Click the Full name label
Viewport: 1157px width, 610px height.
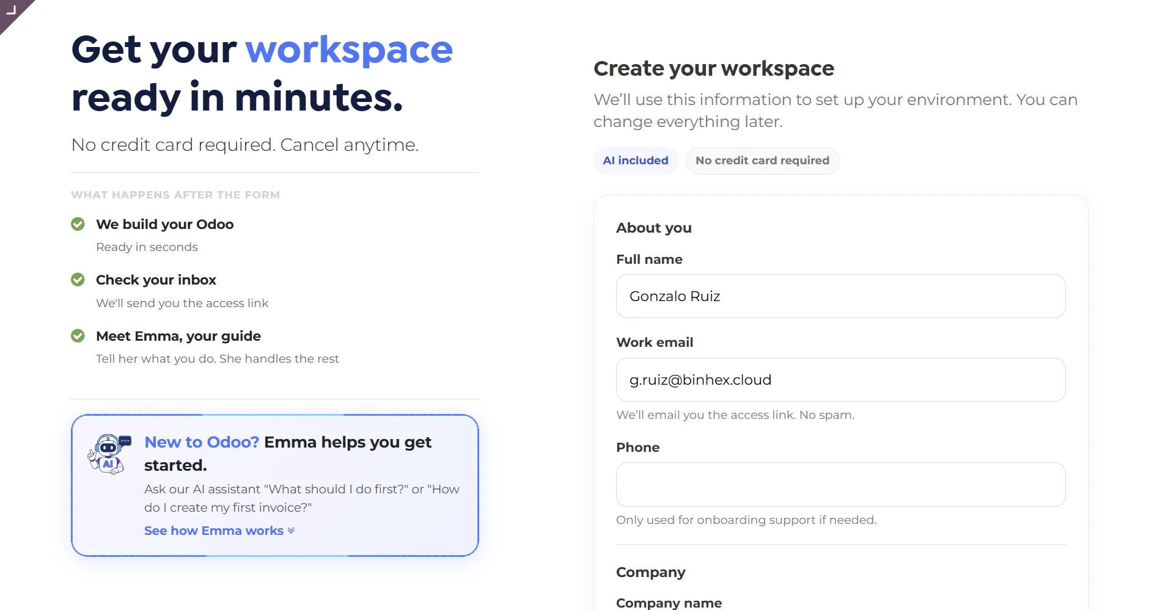point(649,260)
